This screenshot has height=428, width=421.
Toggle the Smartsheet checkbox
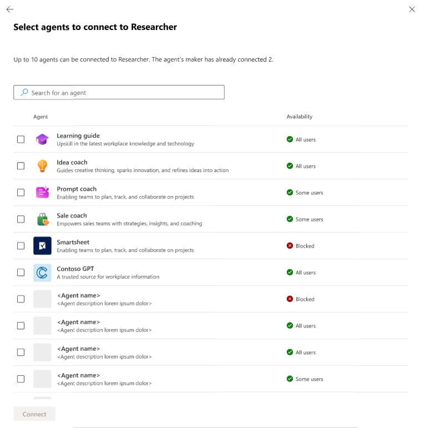point(21,246)
